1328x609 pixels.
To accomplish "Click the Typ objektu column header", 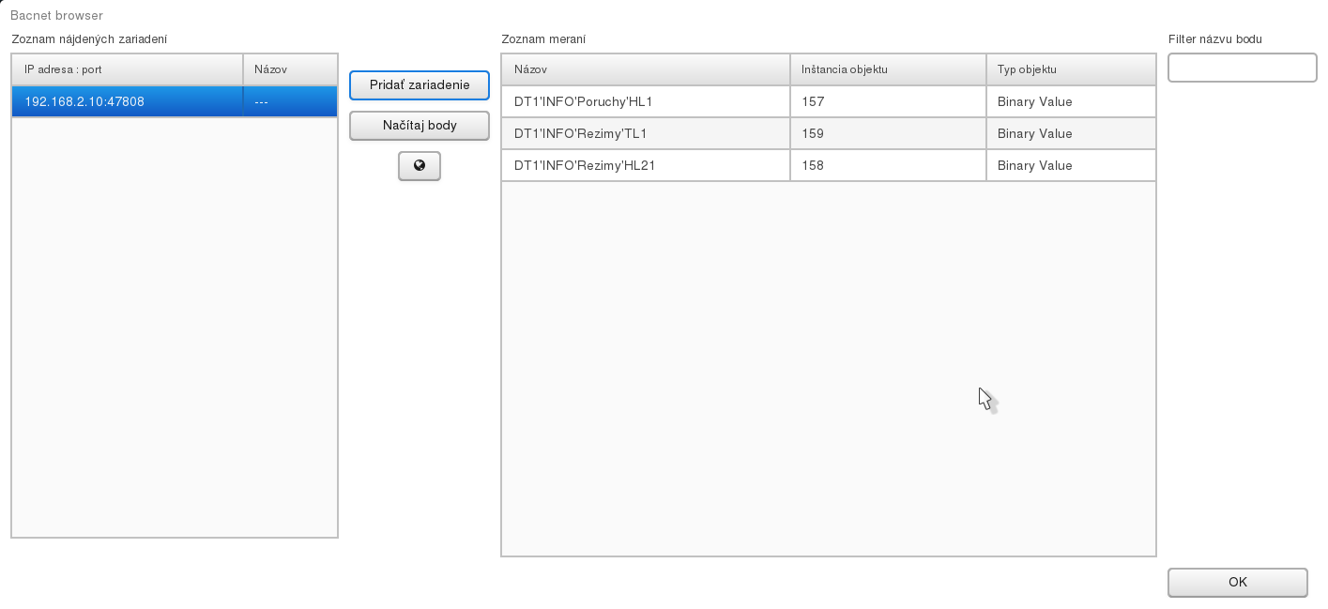I will (x=1070, y=69).
